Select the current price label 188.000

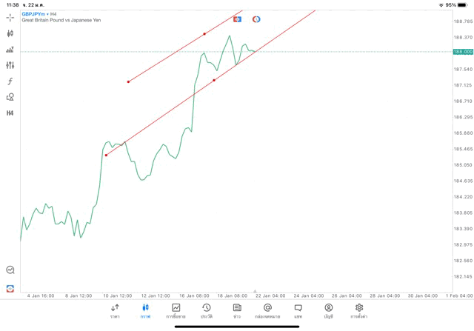tap(463, 52)
